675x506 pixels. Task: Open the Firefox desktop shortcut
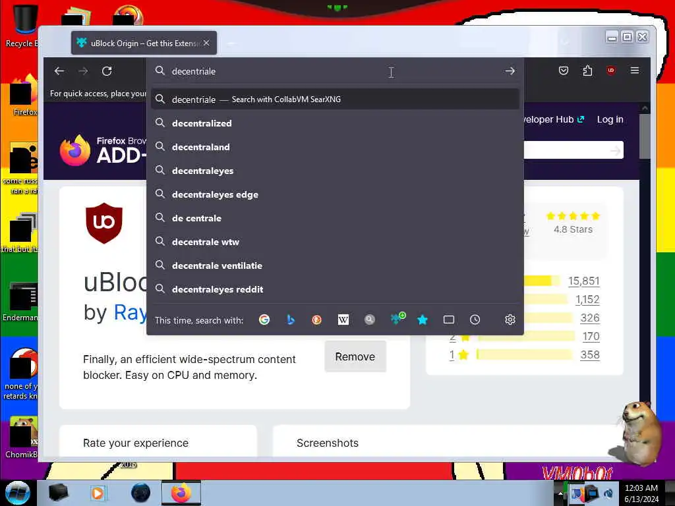pos(24,96)
